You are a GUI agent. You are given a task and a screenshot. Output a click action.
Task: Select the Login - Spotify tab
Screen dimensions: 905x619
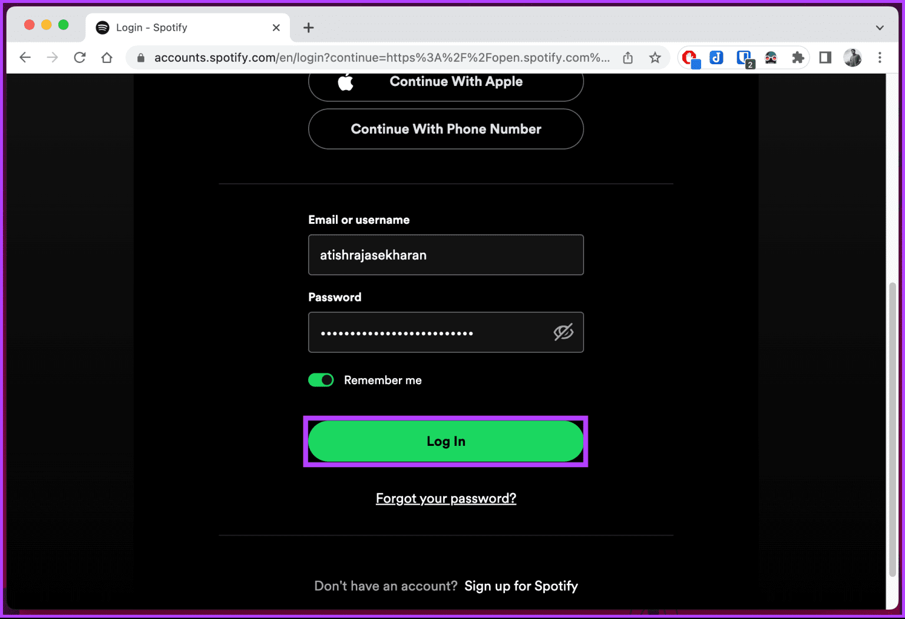[x=187, y=28]
